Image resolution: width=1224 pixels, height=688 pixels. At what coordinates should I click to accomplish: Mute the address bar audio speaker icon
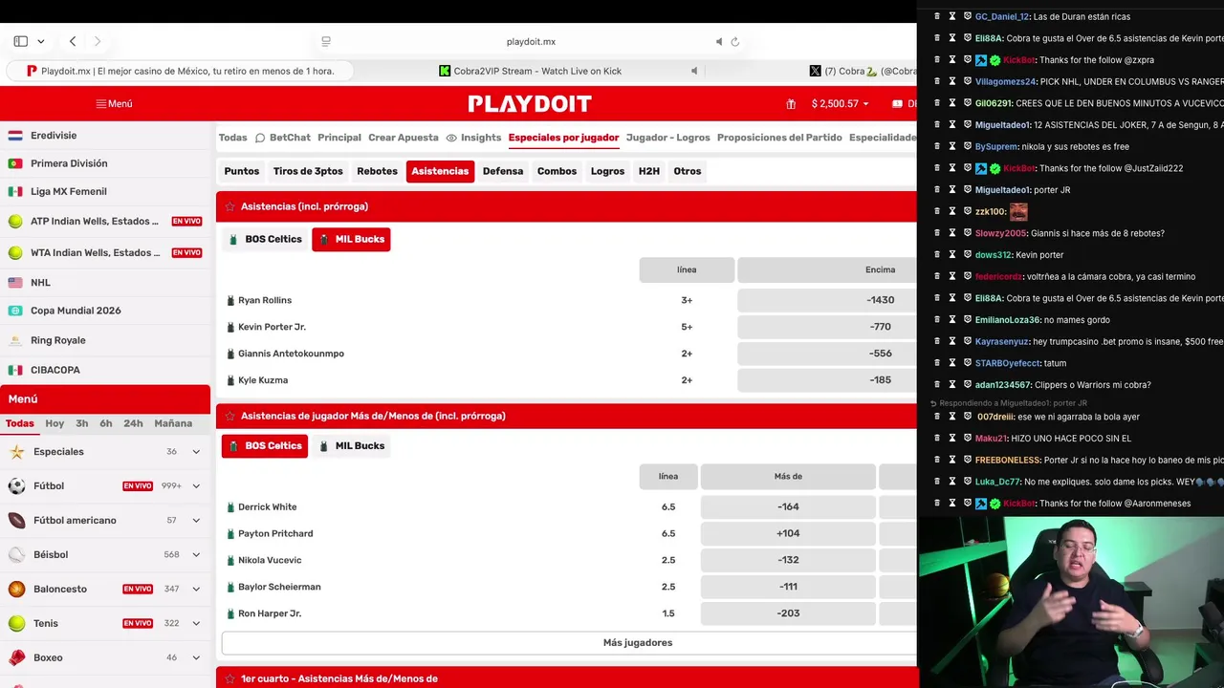pyautogui.click(x=719, y=42)
